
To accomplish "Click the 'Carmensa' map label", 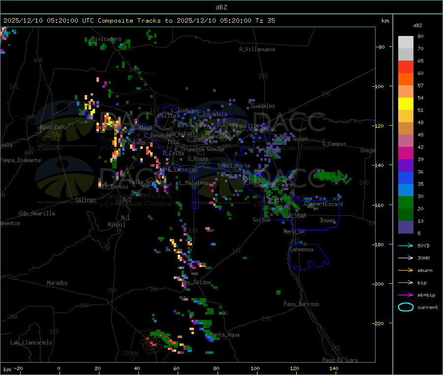I will pyautogui.click(x=302, y=249).
